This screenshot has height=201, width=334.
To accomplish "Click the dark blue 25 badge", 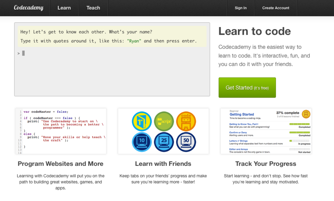I will point(164,142).
